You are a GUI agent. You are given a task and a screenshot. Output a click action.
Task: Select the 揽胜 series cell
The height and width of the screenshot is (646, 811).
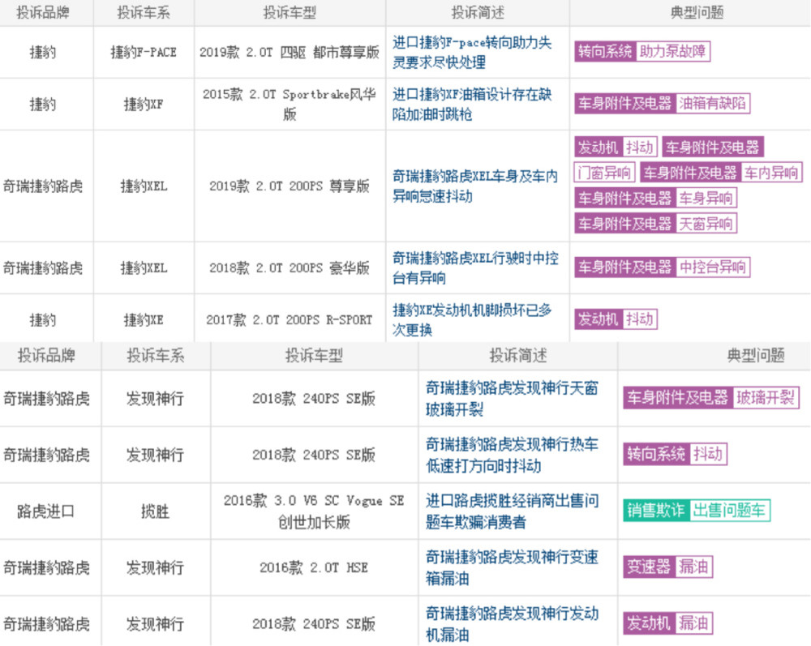(x=155, y=511)
